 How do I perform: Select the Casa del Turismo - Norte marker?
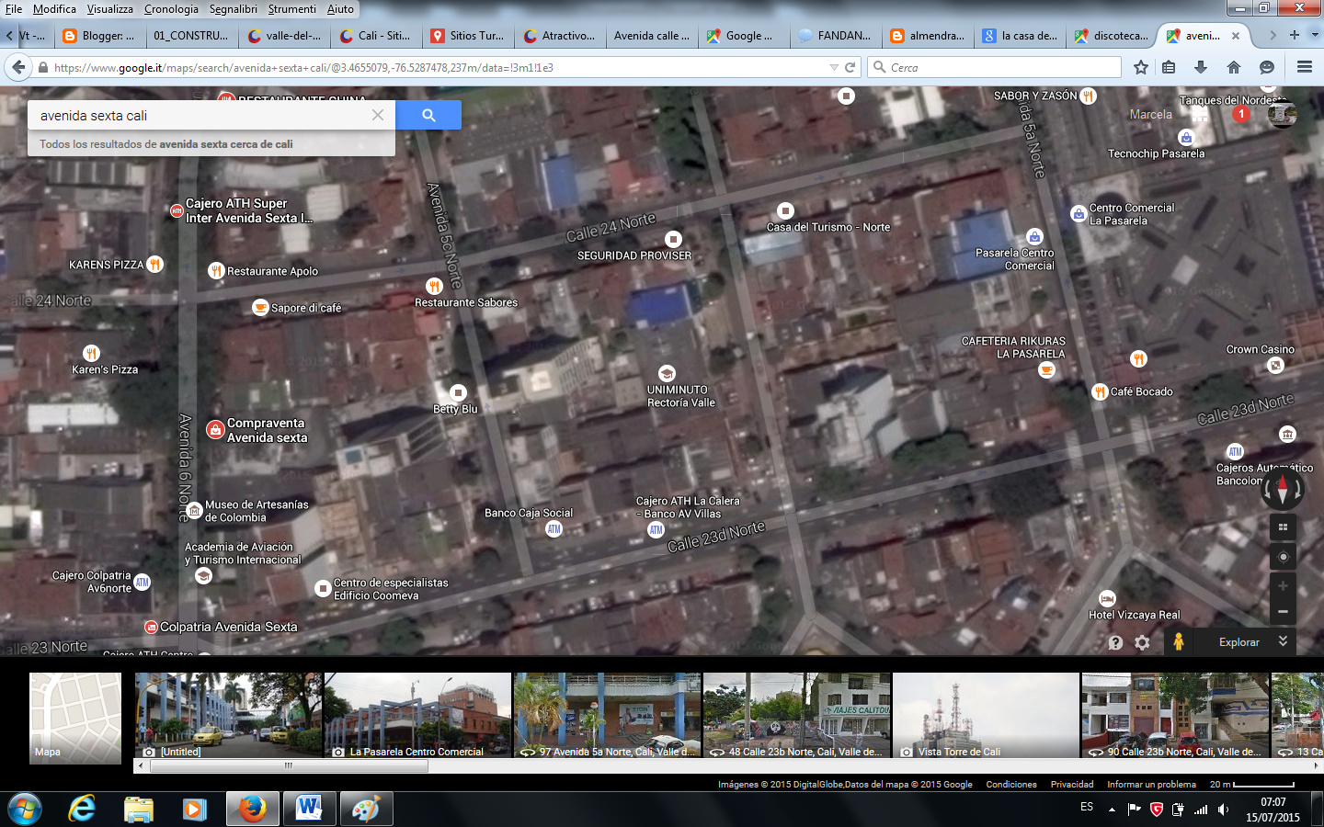pos(785,210)
